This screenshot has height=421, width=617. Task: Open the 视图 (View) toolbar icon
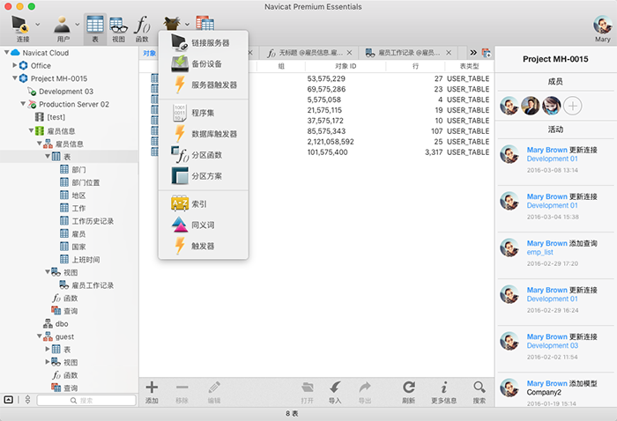coord(118,25)
